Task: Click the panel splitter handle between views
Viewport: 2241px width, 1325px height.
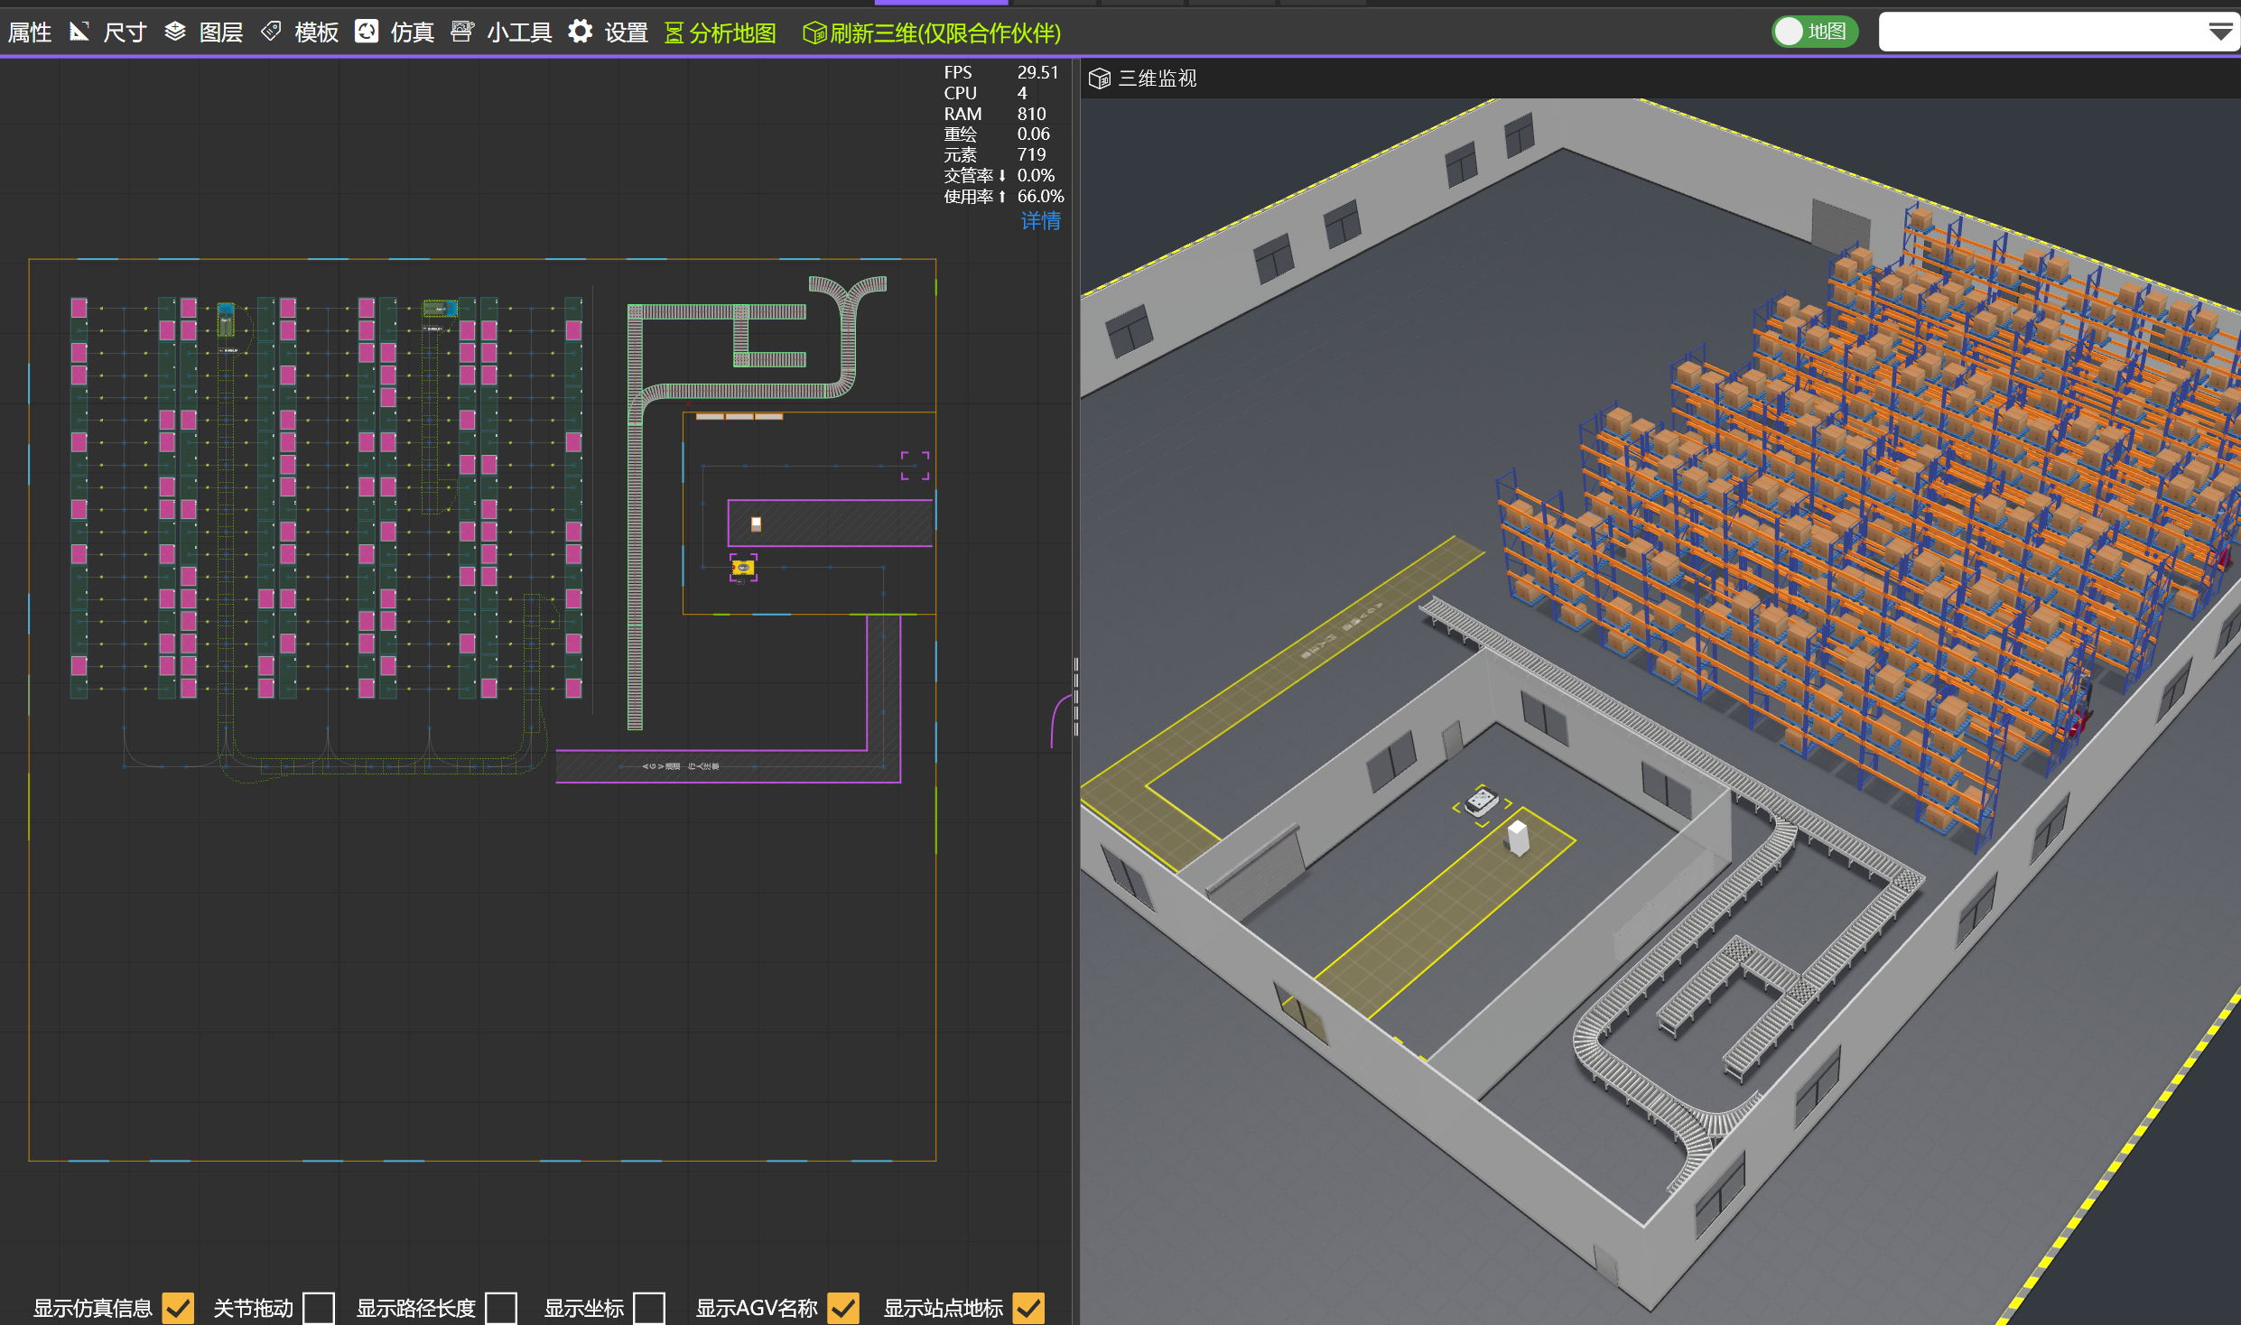Action: coord(1075,697)
